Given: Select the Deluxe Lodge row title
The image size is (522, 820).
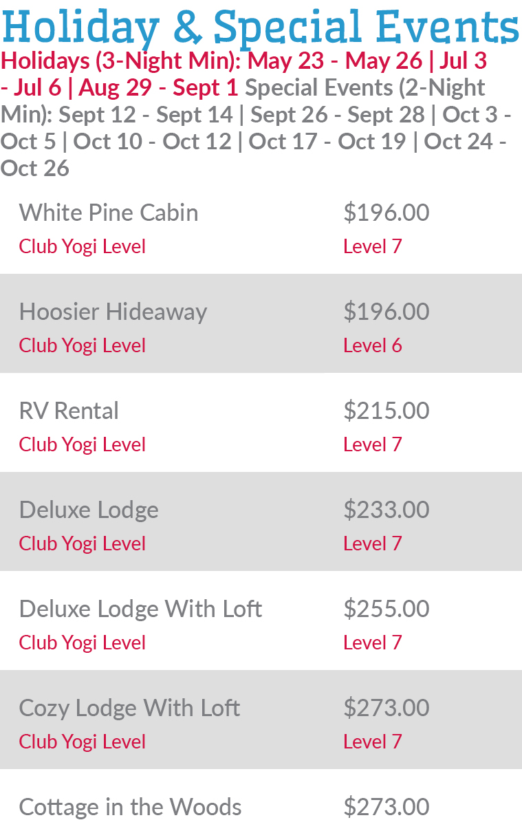Looking at the screenshot, I should click(x=89, y=510).
